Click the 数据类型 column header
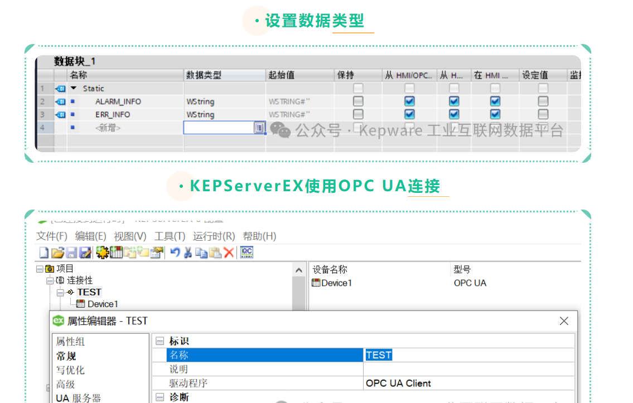This screenshot has height=403, width=633. (224, 75)
